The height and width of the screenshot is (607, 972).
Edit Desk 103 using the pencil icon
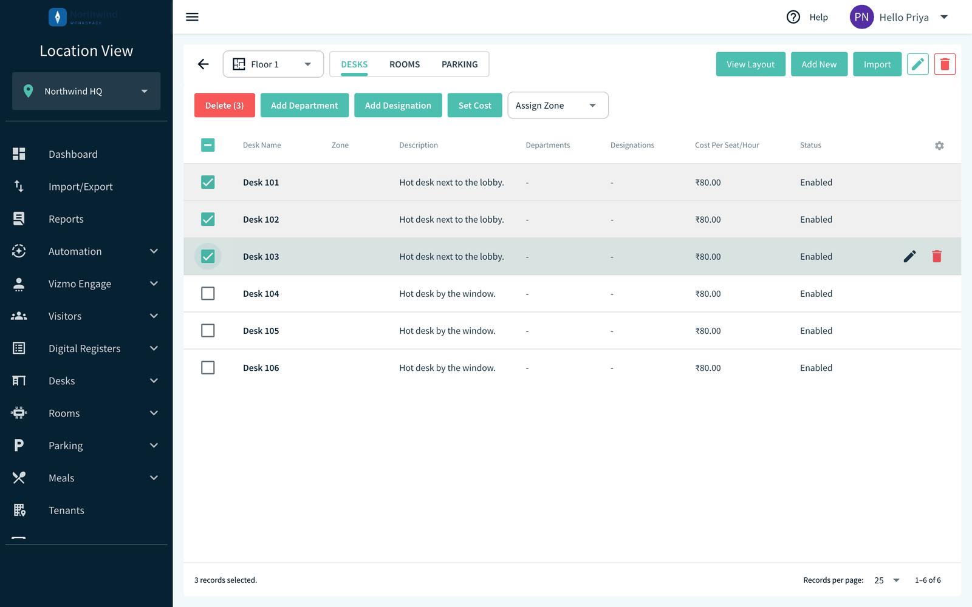click(909, 257)
